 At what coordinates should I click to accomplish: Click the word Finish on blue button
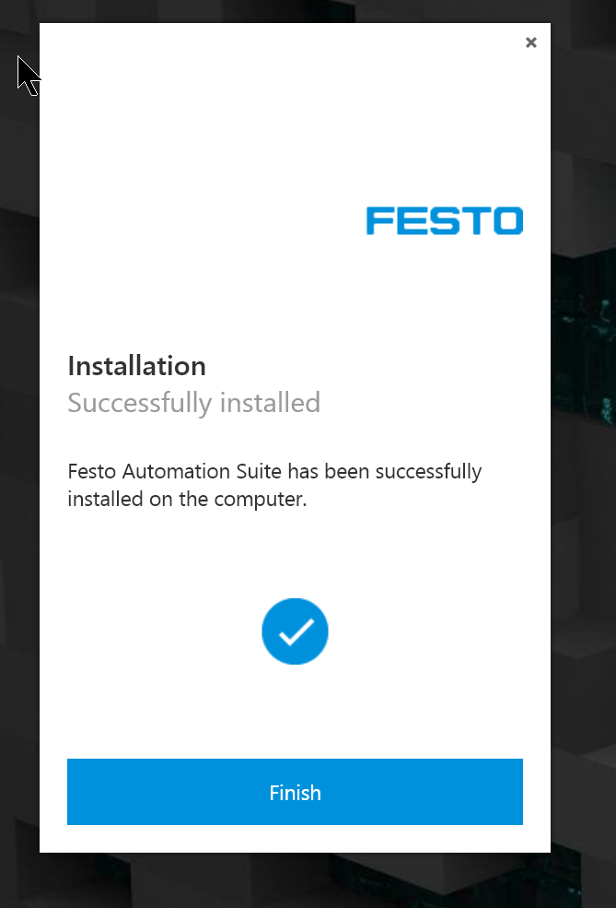click(x=295, y=792)
